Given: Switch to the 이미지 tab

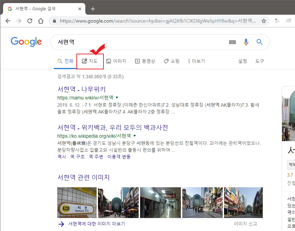Looking at the screenshot, I should [x=116, y=61].
